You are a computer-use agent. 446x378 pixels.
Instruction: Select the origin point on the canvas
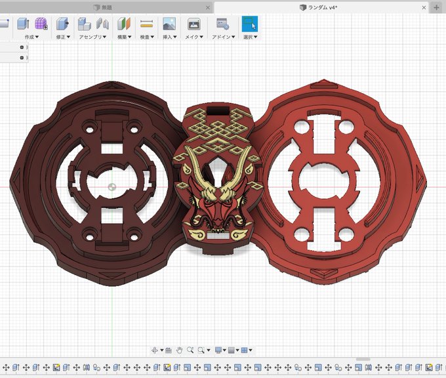tap(111, 187)
